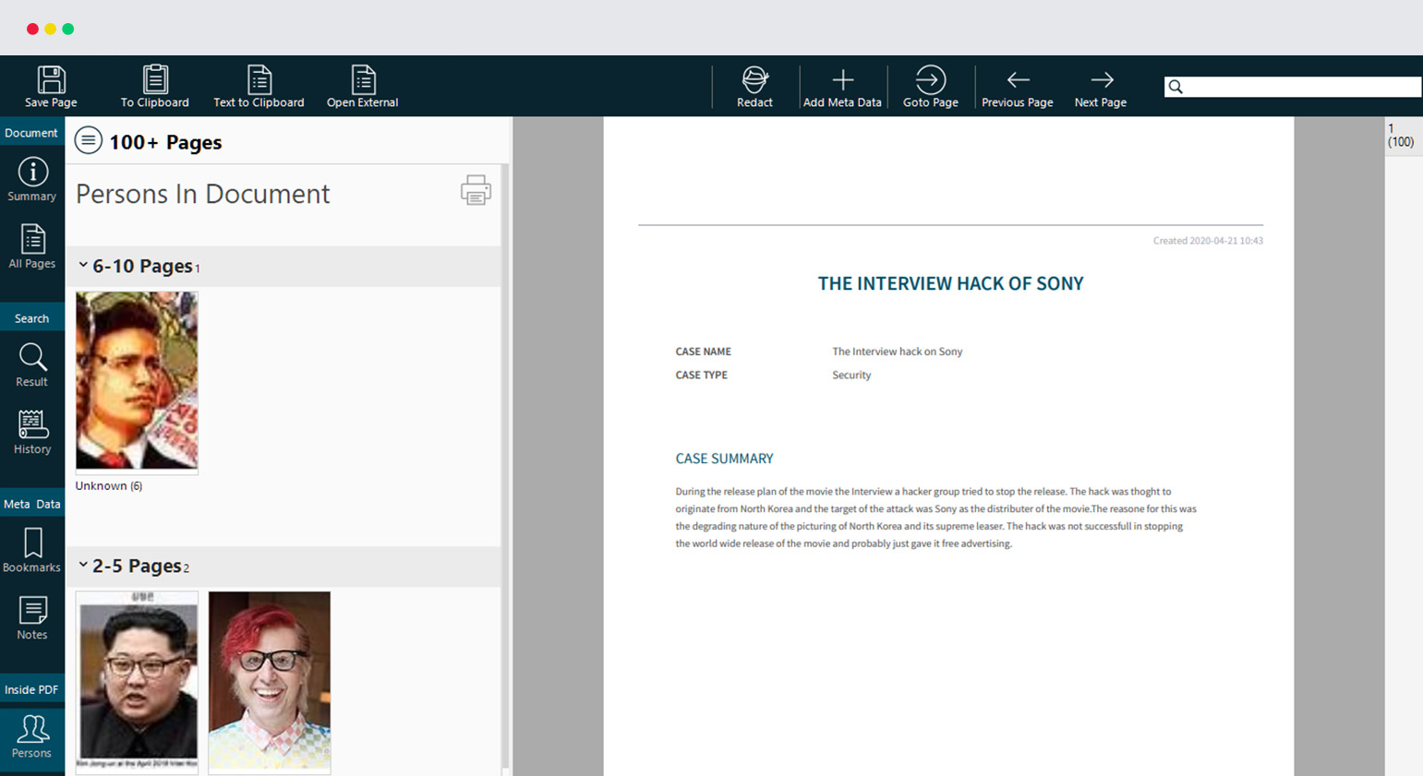The height and width of the screenshot is (776, 1423).
Task: Go to Previous Page arrow
Action: tap(1018, 80)
